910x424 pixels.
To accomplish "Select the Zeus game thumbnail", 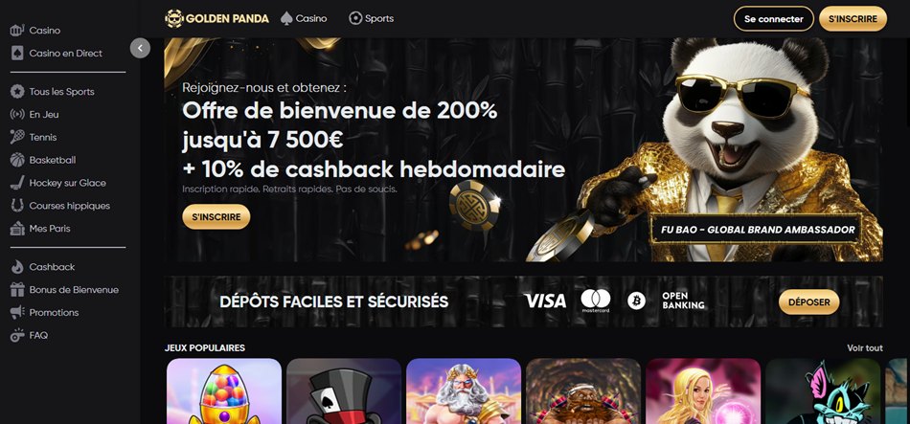I will point(463,391).
